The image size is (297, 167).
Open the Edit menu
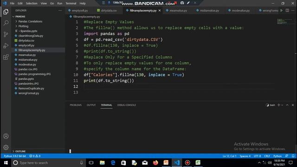(20, 3)
